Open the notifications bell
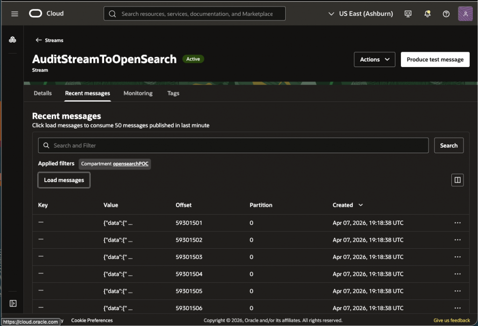Image resolution: width=478 pixels, height=326 pixels. (427, 14)
